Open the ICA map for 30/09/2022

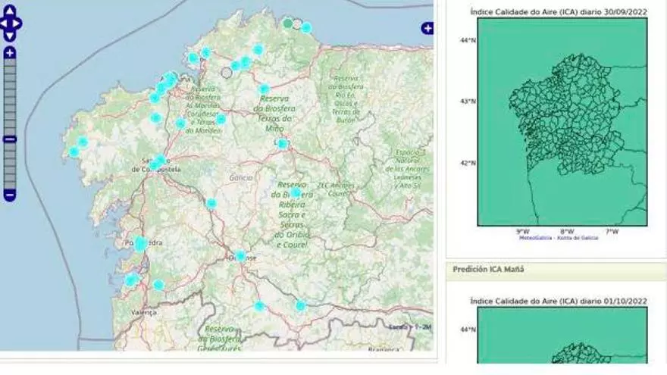(562, 121)
